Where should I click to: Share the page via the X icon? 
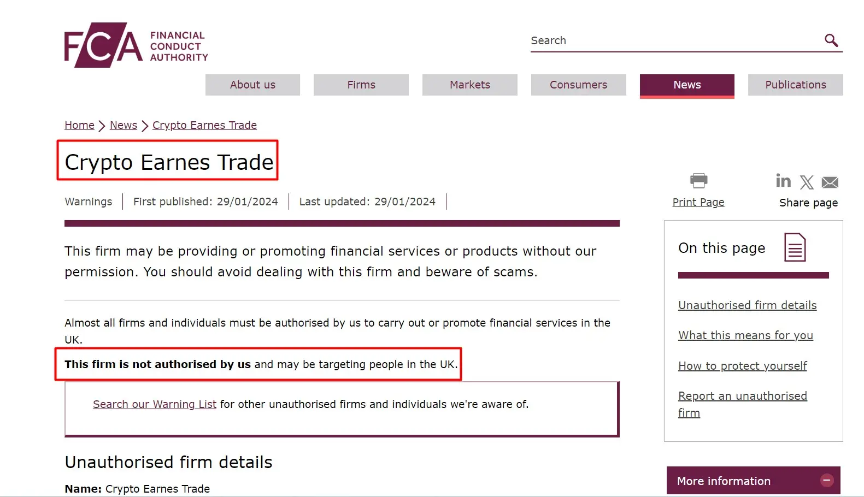[x=807, y=182]
